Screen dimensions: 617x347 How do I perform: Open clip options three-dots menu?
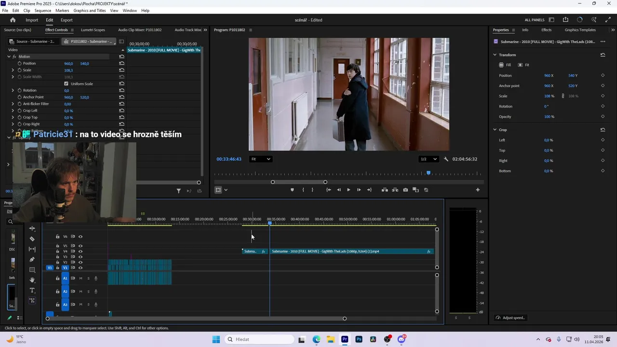click(603, 42)
